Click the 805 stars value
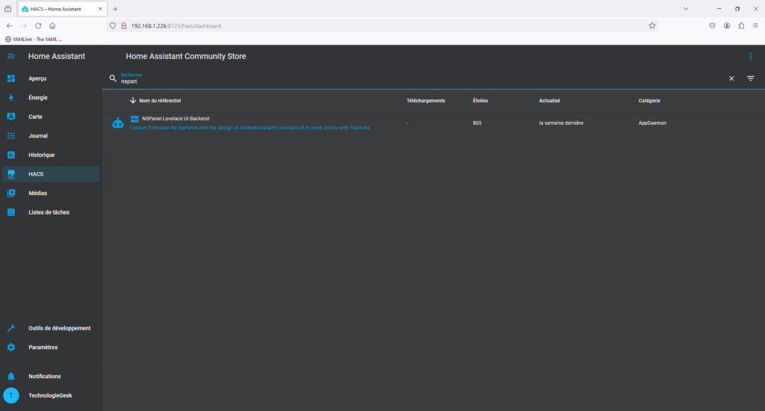The width and height of the screenshot is (765, 411). (x=477, y=123)
